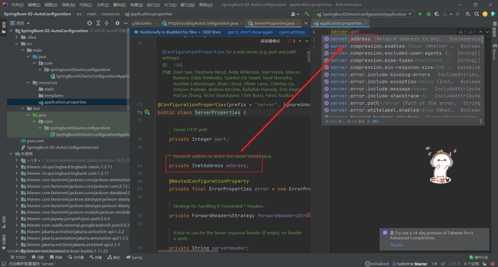The width and height of the screenshot is (498, 267).
Task: Collapse 外部库 external libraries node
Action: click(11, 154)
